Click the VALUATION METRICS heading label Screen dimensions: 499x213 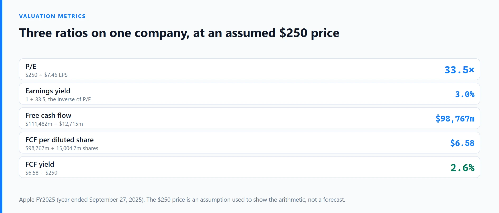pyautogui.click(x=52, y=16)
